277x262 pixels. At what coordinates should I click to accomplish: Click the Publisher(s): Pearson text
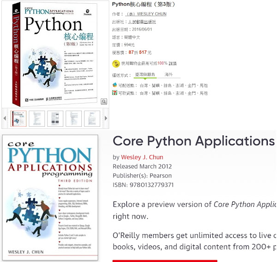(x=142, y=176)
